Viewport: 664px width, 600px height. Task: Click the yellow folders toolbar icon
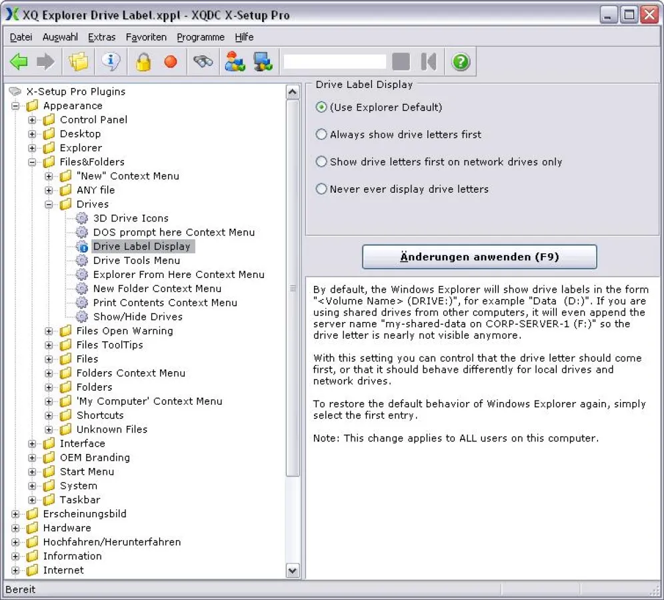click(79, 62)
